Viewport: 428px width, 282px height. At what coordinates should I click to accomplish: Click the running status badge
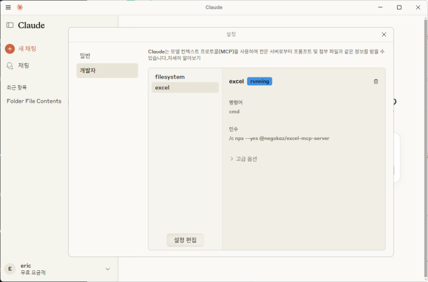(x=260, y=81)
